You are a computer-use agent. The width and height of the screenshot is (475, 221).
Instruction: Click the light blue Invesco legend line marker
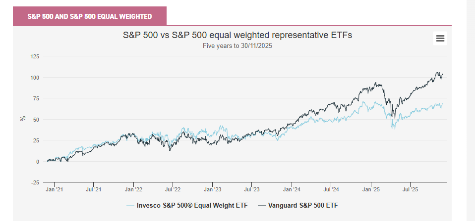tap(130, 205)
